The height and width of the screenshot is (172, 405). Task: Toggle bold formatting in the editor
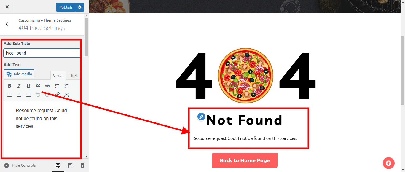[x=9, y=86]
